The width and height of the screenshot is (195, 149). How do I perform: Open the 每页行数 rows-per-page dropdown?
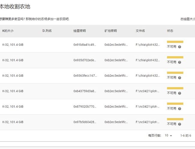pyautogui.click(x=168, y=136)
